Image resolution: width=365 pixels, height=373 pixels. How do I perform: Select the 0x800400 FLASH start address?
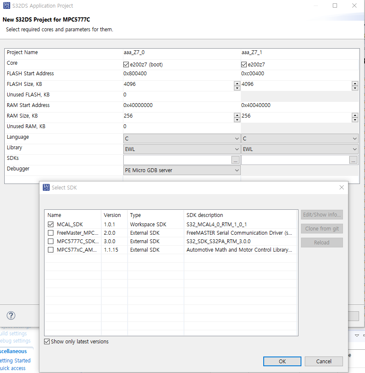(135, 74)
